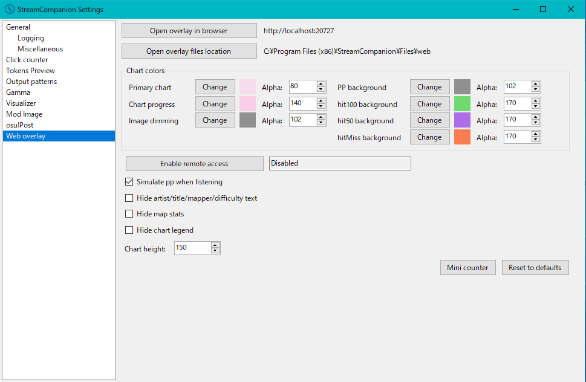The width and height of the screenshot is (586, 382).
Task: Decrease PP background alpha with down arrow
Action: [536, 89]
